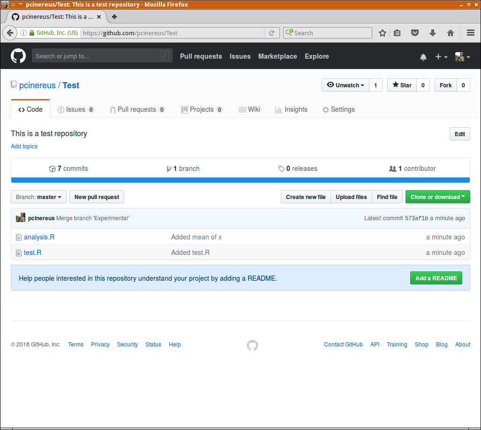The image size is (481, 430).
Task: Open latest commit 573af1b
Action: click(416, 218)
